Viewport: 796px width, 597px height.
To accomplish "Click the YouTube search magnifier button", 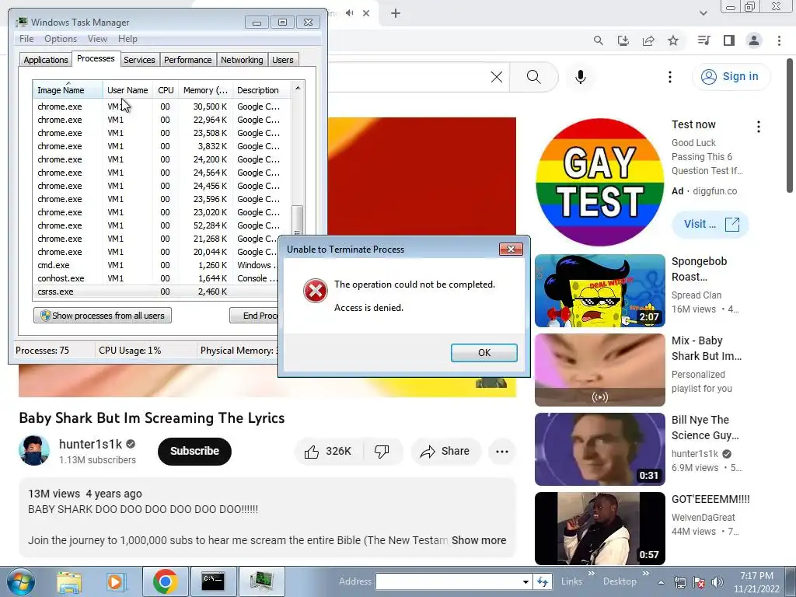I will 533,77.
